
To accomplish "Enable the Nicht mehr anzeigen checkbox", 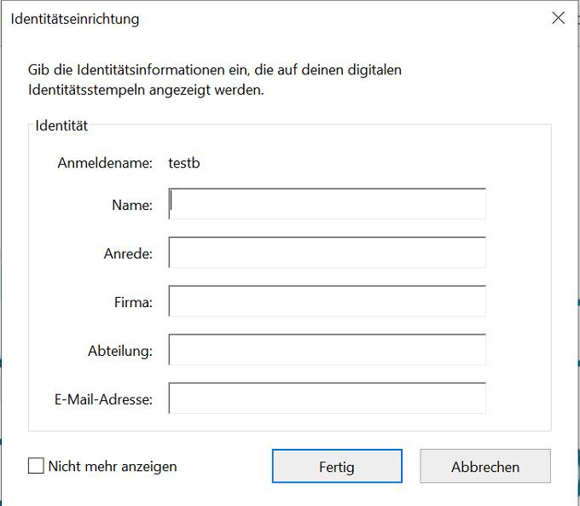I will [36, 466].
